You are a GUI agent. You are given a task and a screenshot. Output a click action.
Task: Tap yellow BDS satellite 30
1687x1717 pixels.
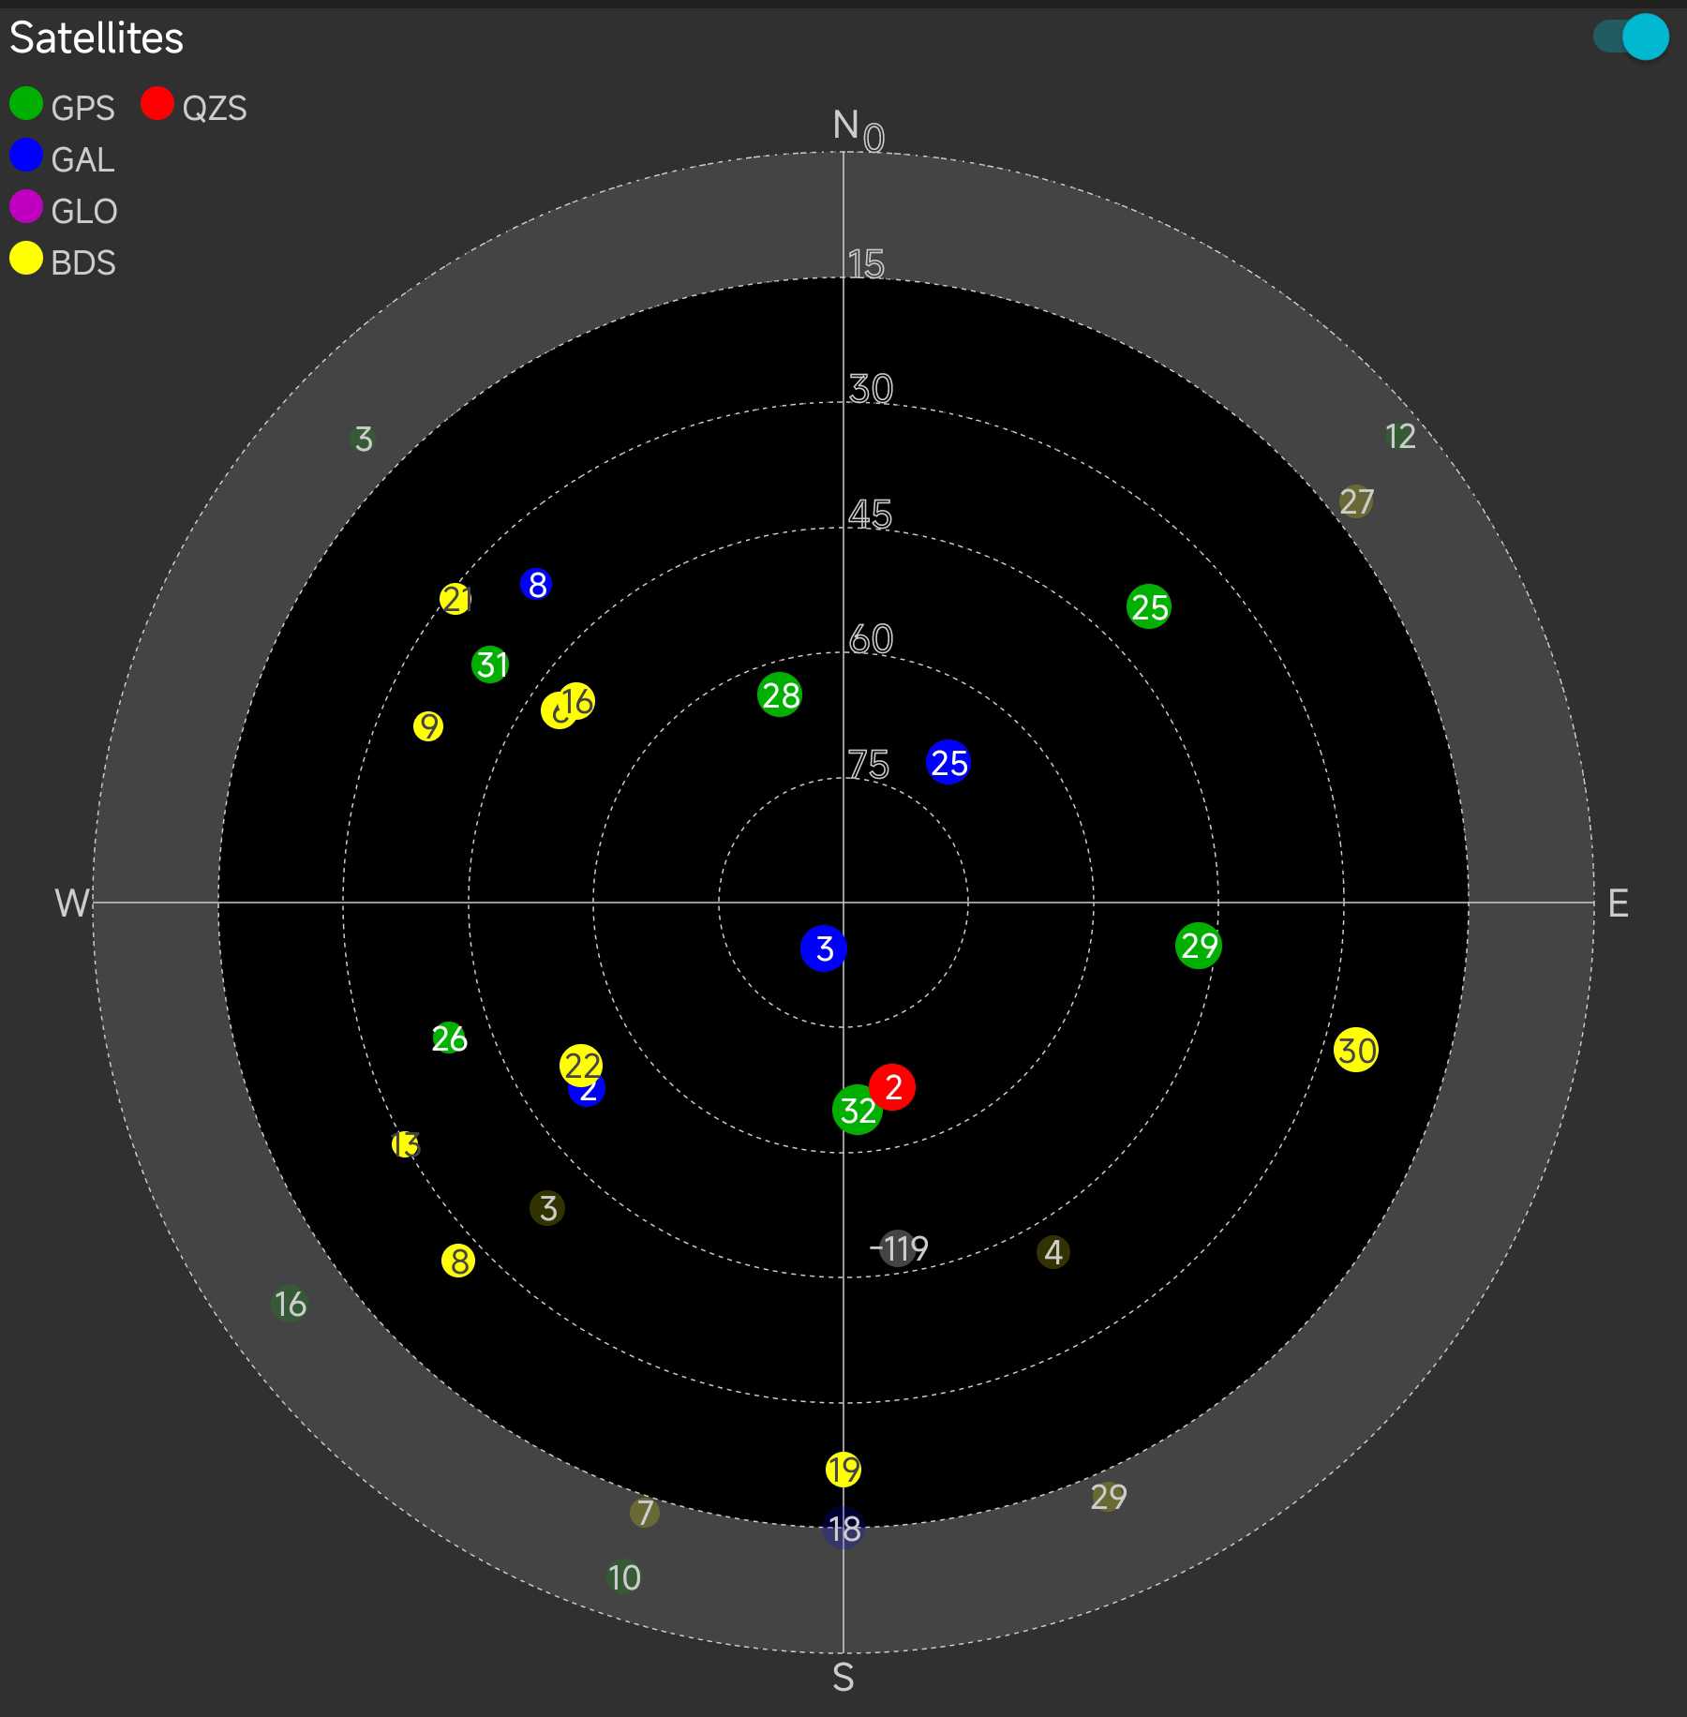[x=1356, y=1051]
